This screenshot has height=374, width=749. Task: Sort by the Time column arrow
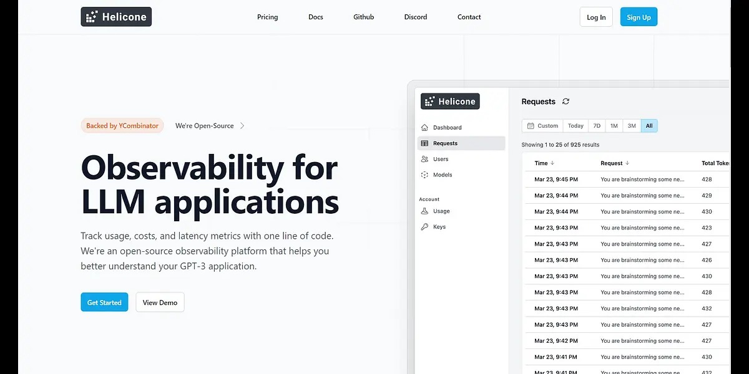pos(552,163)
